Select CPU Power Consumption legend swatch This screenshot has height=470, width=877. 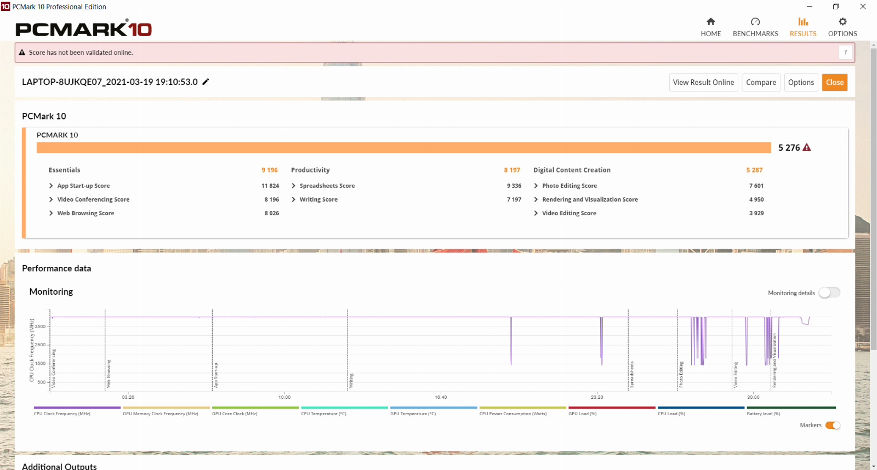click(523, 408)
